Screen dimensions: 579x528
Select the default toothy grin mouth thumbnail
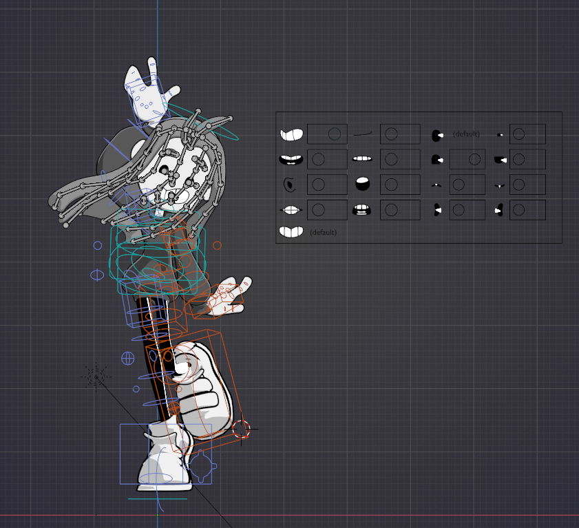(x=291, y=232)
